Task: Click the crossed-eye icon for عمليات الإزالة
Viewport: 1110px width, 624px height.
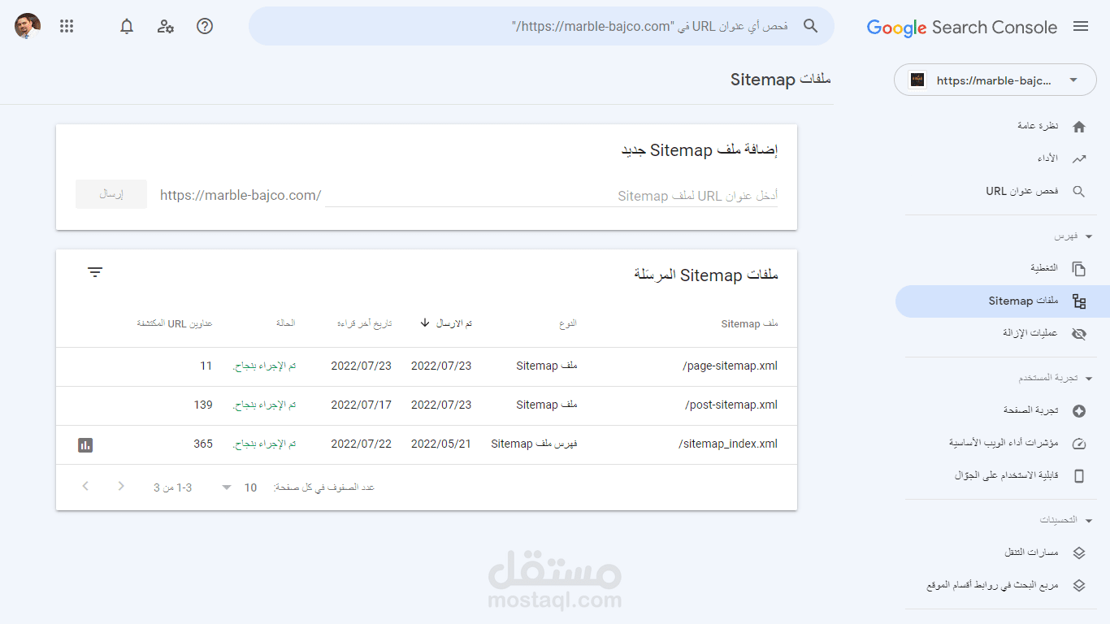Action: click(x=1079, y=334)
